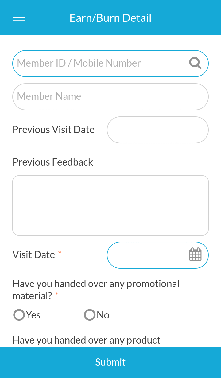Open the hamburger navigation menu
221x378 pixels.
(x=19, y=18)
